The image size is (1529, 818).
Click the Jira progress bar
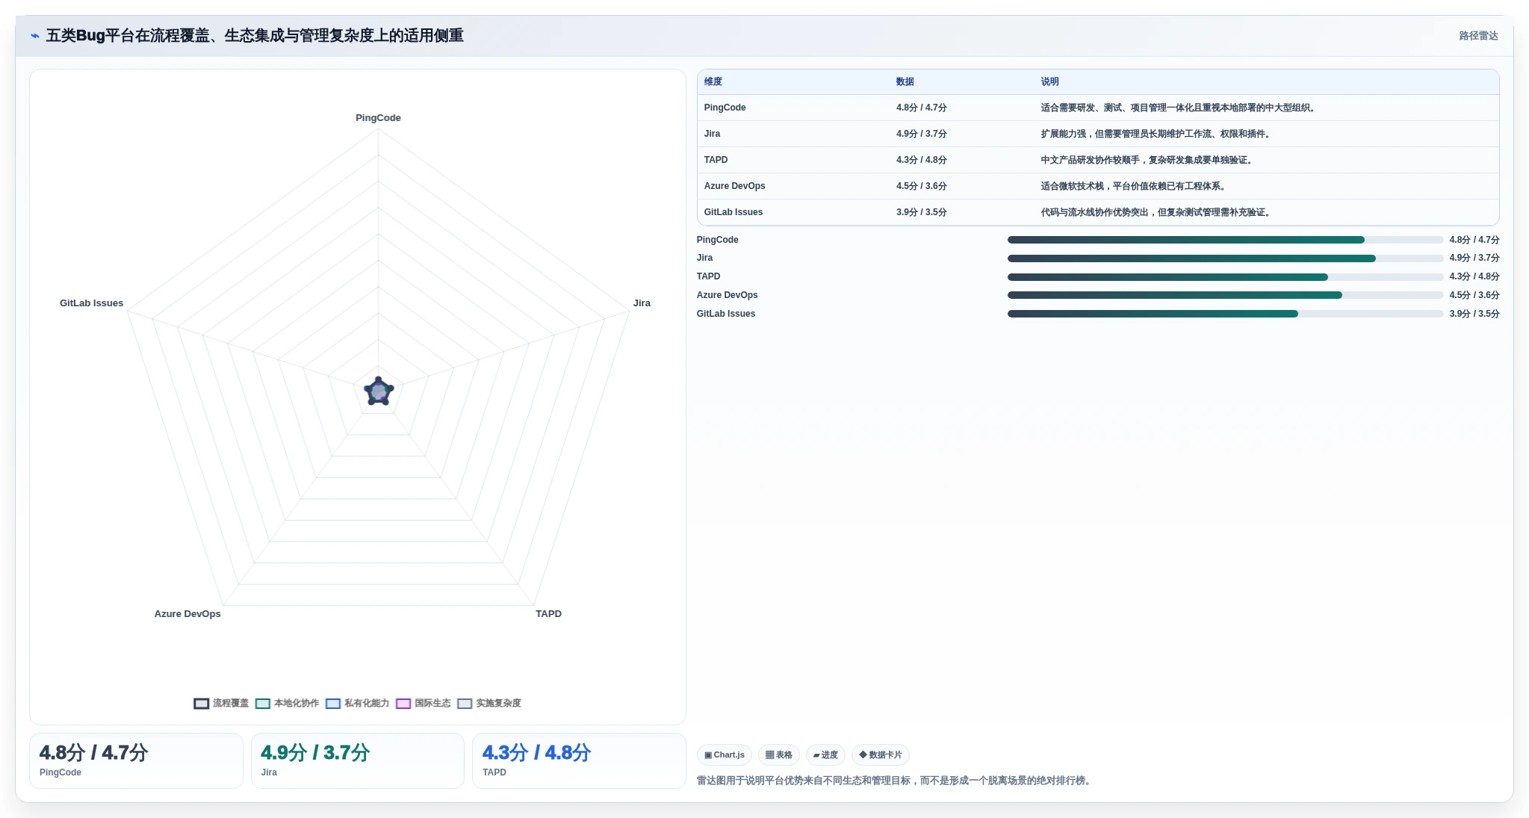[x=1225, y=258]
